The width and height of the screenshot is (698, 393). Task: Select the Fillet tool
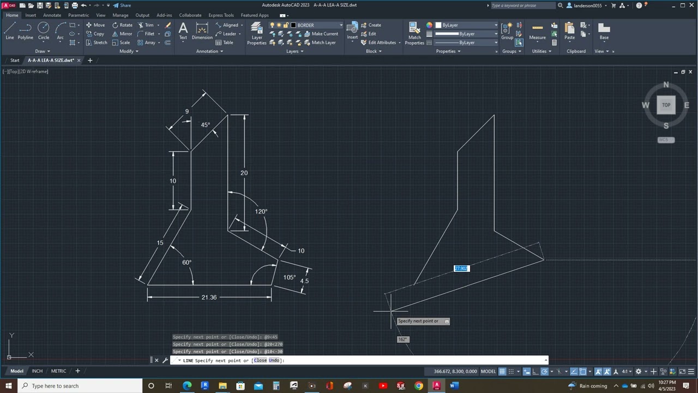click(146, 34)
